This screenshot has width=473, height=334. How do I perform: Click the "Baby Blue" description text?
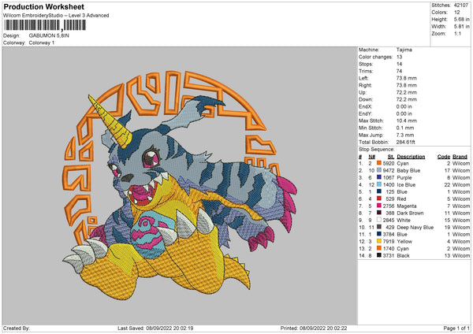[x=408, y=170]
